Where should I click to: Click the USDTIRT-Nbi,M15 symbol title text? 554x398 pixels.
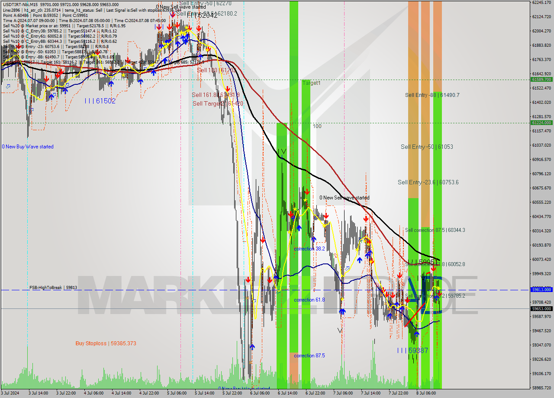pyautogui.click(x=20, y=4)
